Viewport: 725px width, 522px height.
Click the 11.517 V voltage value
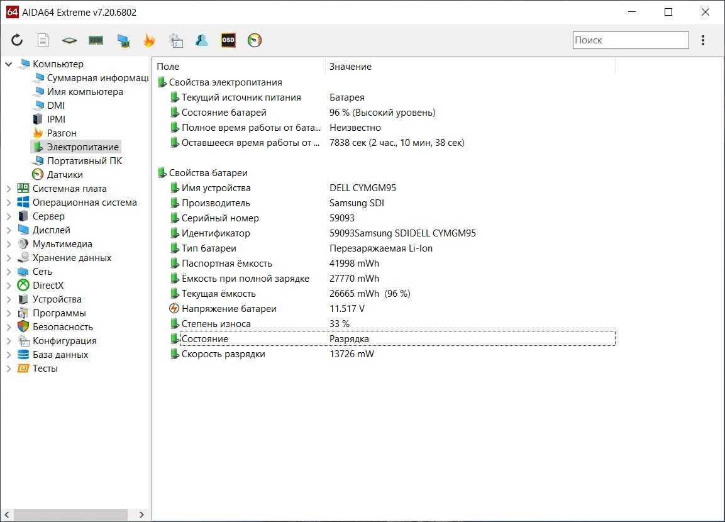coord(346,309)
